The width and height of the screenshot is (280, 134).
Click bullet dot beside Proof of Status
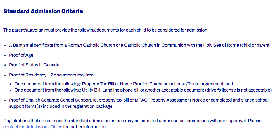(5, 65)
